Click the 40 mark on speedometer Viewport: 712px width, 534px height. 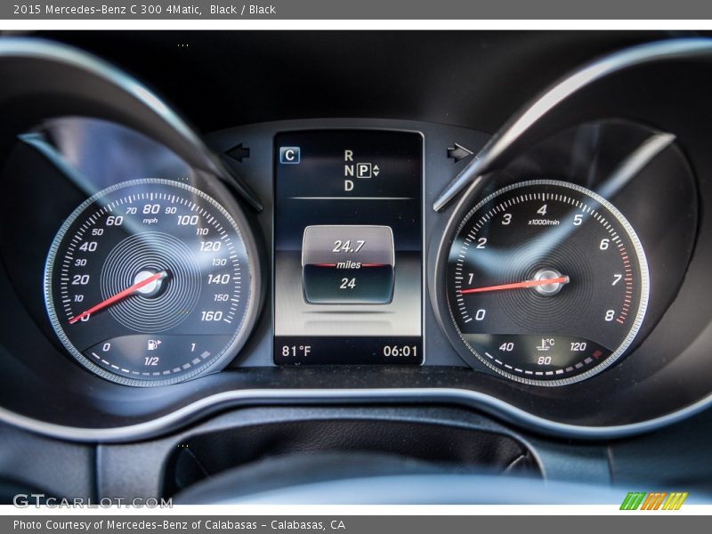click(88, 247)
